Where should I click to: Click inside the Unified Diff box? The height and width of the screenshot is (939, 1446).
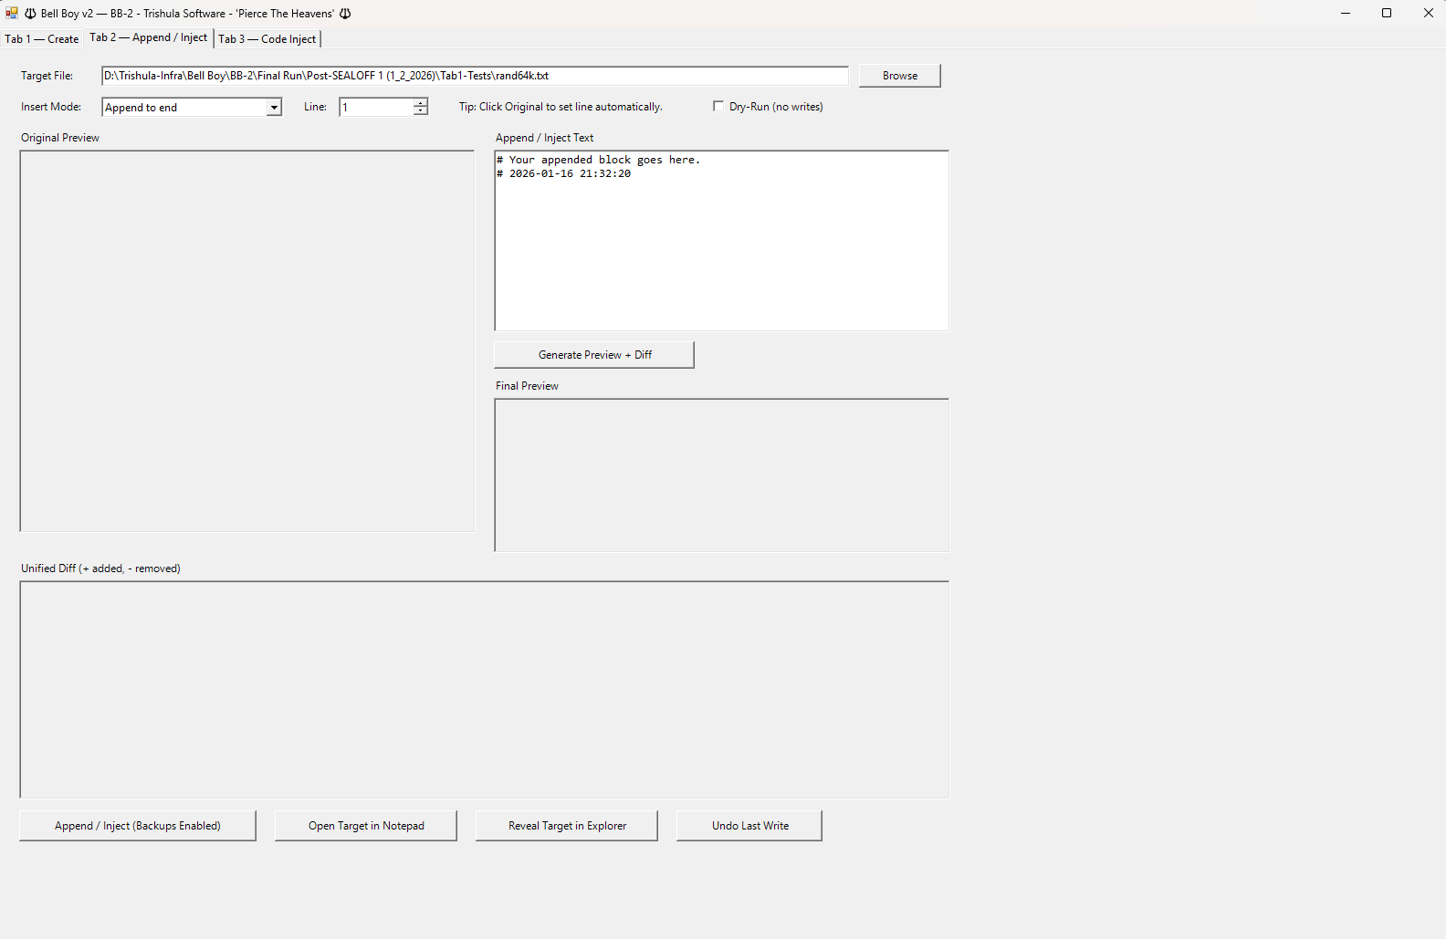(485, 690)
